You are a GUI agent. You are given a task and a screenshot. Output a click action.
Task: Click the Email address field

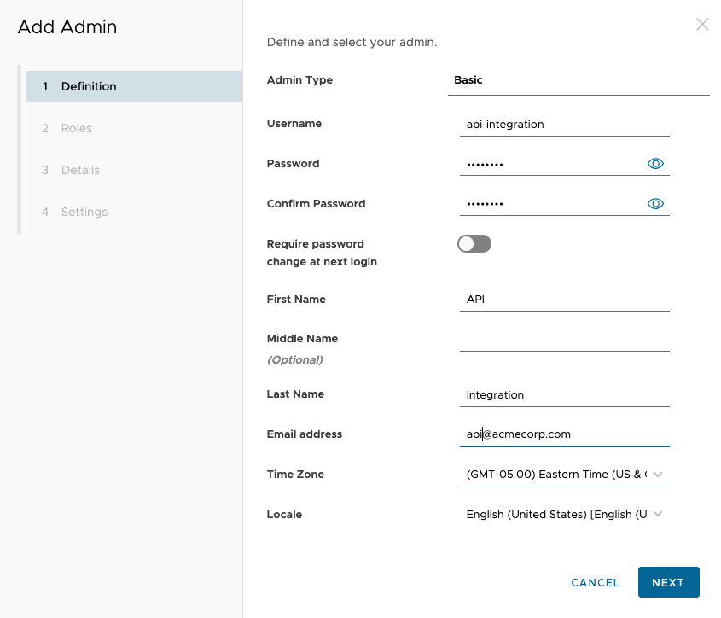tap(563, 434)
